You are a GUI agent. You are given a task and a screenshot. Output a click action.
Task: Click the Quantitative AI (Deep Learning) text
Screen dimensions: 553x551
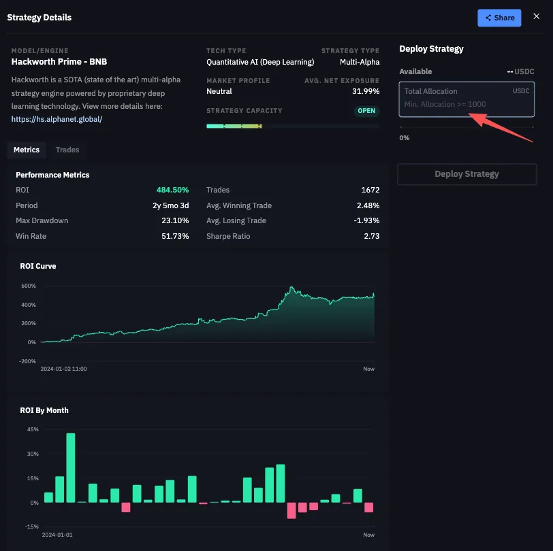point(260,62)
